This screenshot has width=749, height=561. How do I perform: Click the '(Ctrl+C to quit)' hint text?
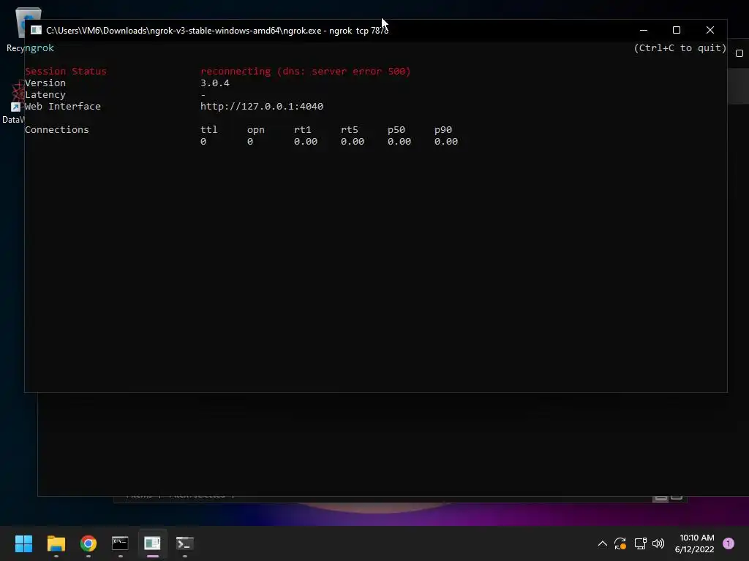[680, 47]
